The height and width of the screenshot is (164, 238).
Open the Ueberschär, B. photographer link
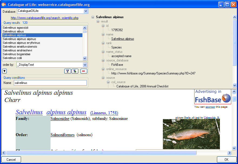(212, 118)
